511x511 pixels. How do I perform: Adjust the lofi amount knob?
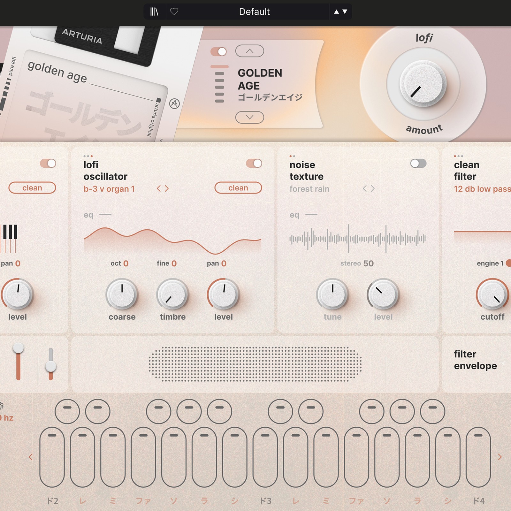(423, 84)
